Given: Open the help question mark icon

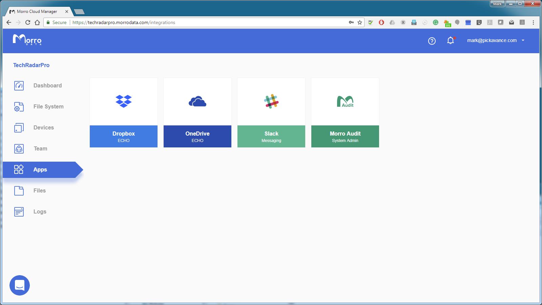Looking at the screenshot, I should pyautogui.click(x=432, y=41).
